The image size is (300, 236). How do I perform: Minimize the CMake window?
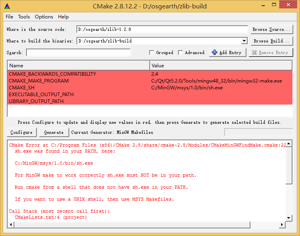263,5
